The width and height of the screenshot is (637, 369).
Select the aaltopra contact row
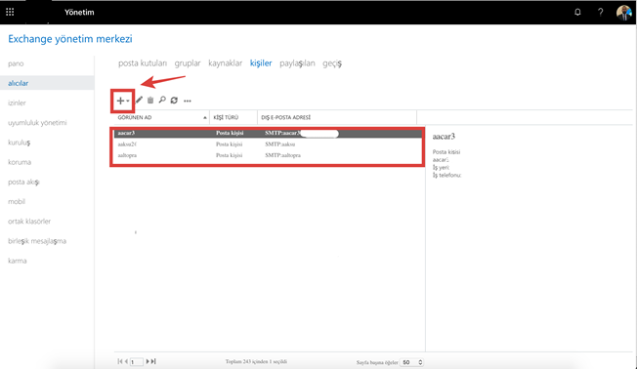[x=268, y=155]
